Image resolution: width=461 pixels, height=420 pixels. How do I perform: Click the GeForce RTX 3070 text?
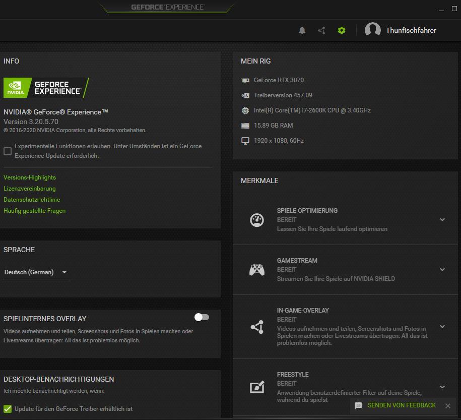(279, 80)
